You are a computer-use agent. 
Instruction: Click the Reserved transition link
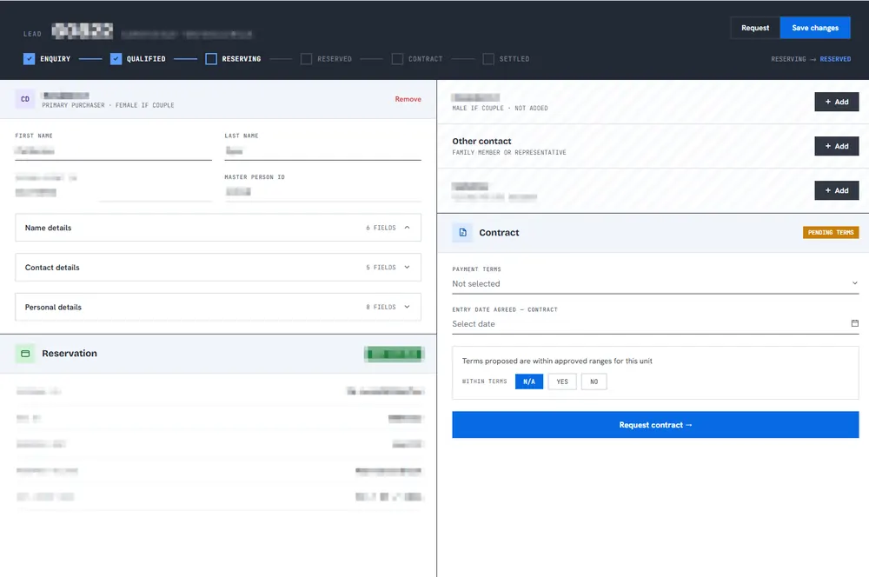point(835,59)
